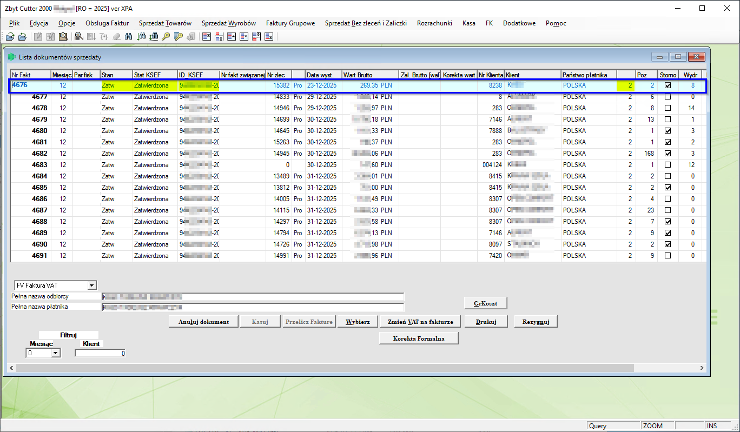Toggle Storno checkbox for invoice 4680

[x=668, y=131]
